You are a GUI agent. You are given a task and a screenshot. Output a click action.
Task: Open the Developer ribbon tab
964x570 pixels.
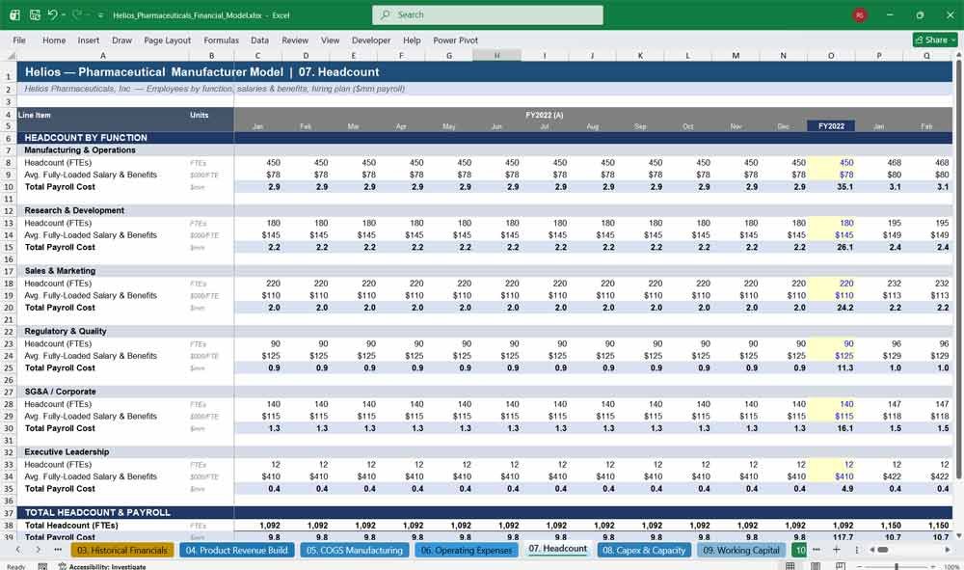click(x=371, y=40)
